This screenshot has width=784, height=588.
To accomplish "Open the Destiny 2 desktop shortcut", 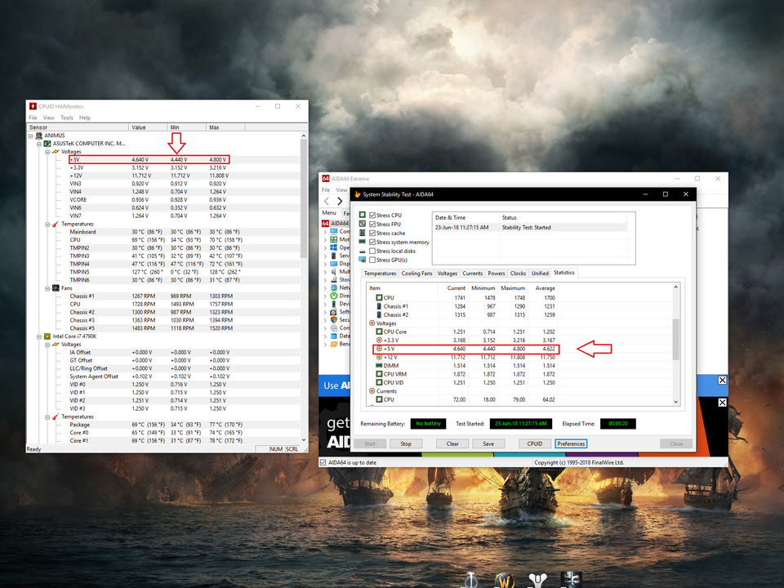I will pos(537,581).
